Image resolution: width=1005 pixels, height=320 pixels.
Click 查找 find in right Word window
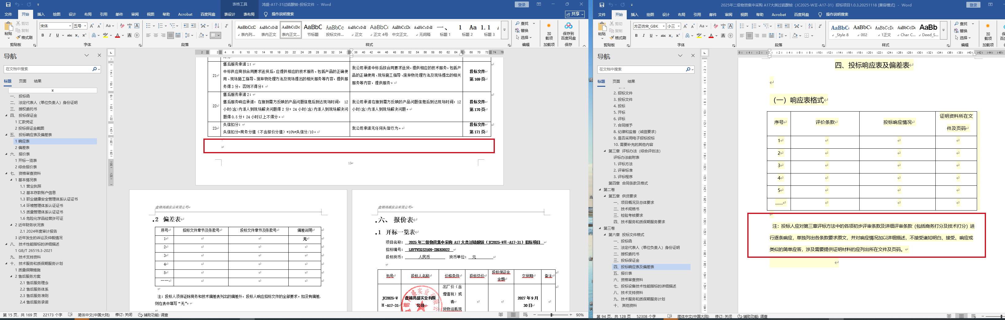coord(961,24)
